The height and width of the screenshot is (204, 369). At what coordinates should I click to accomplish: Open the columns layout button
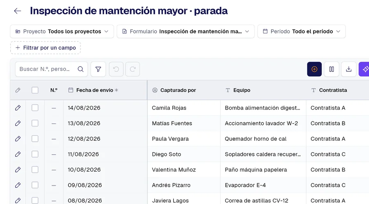click(x=332, y=69)
